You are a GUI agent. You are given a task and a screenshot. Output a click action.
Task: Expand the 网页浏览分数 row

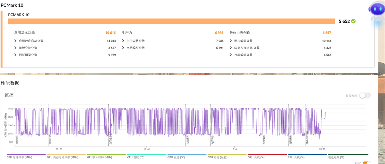click(x=16, y=55)
